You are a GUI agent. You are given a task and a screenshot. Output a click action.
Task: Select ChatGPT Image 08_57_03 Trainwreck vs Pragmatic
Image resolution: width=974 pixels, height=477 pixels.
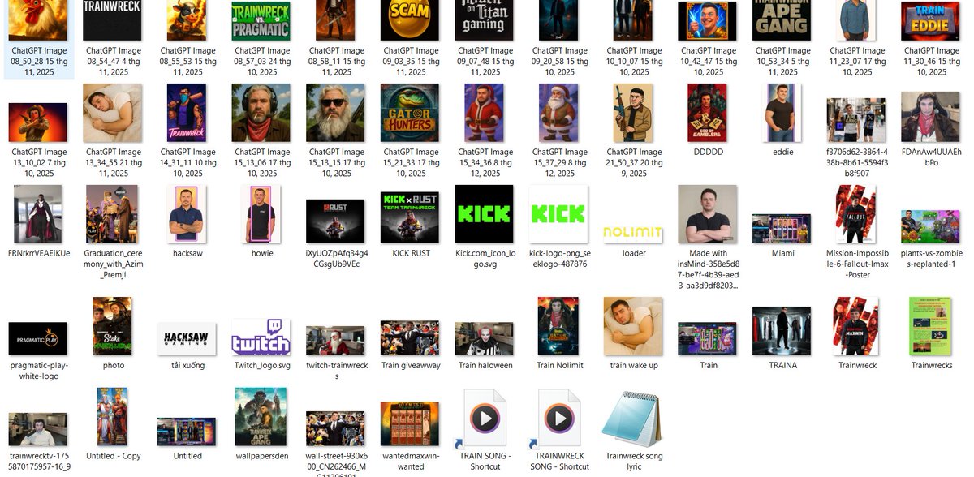tap(261, 20)
